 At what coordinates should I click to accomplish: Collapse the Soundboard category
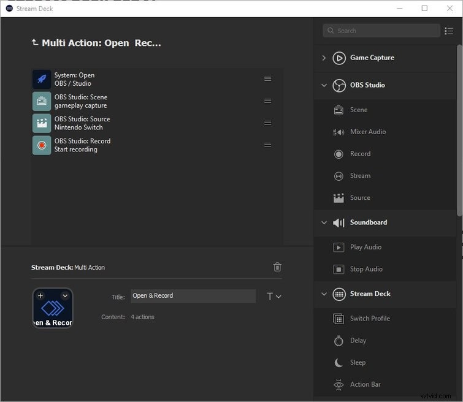(x=324, y=222)
